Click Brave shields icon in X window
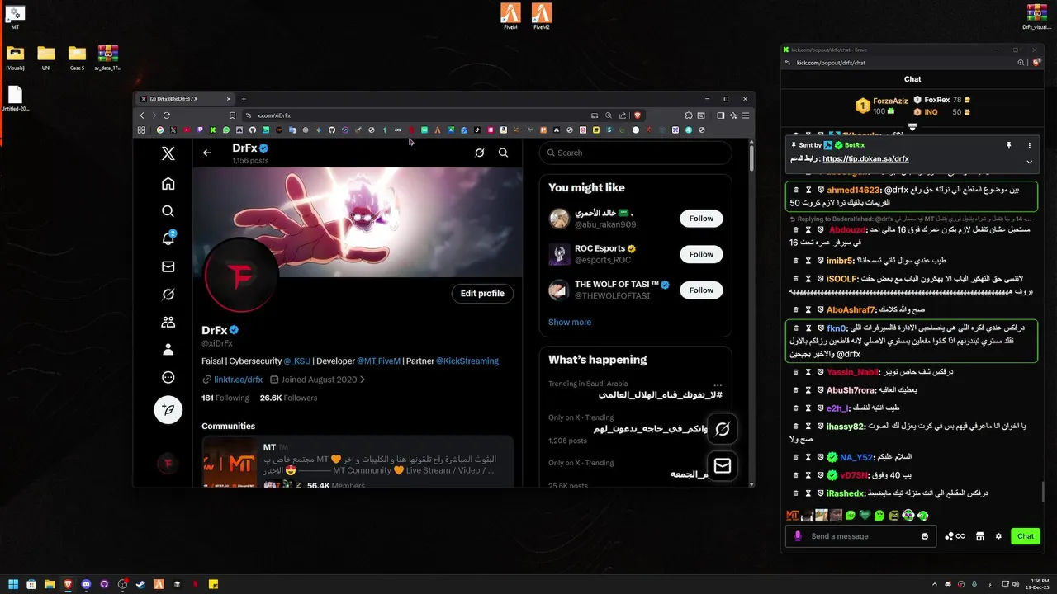The height and width of the screenshot is (594, 1057). pos(638,115)
